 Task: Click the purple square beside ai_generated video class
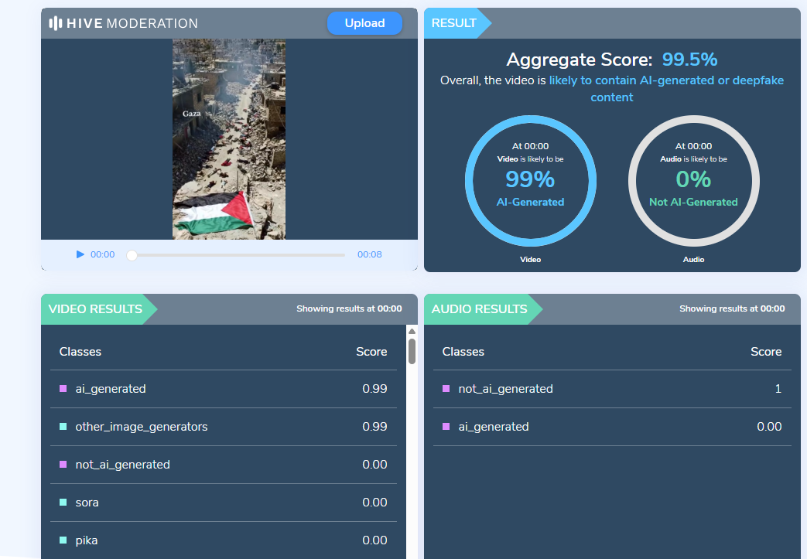point(63,389)
